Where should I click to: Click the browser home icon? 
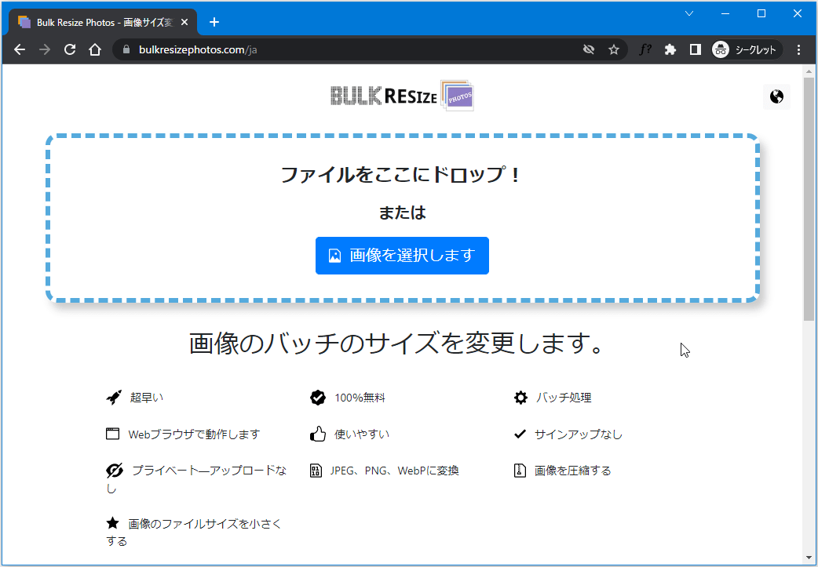95,50
